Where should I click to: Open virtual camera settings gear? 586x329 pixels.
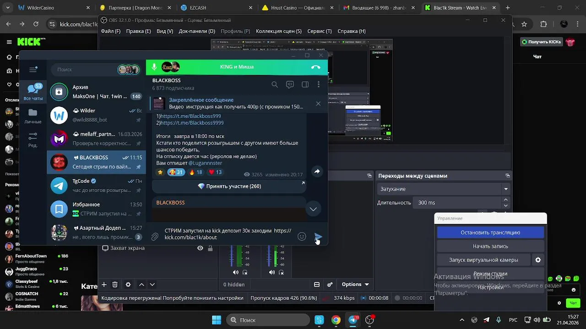pyautogui.click(x=538, y=260)
